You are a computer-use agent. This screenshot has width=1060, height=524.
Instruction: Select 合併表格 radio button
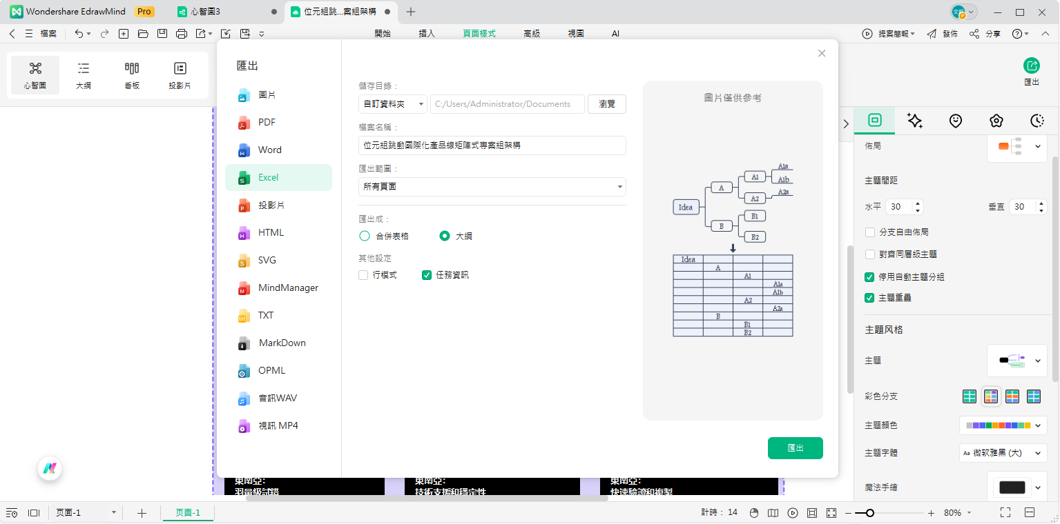[364, 235]
